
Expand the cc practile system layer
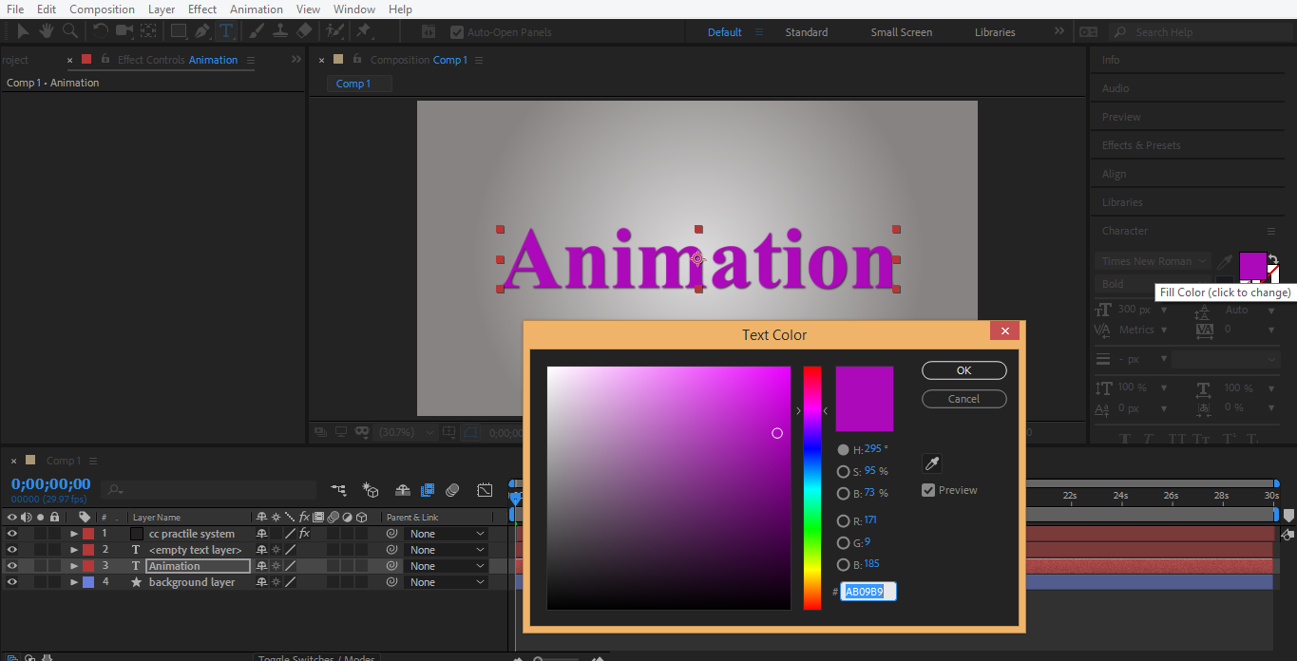click(74, 534)
